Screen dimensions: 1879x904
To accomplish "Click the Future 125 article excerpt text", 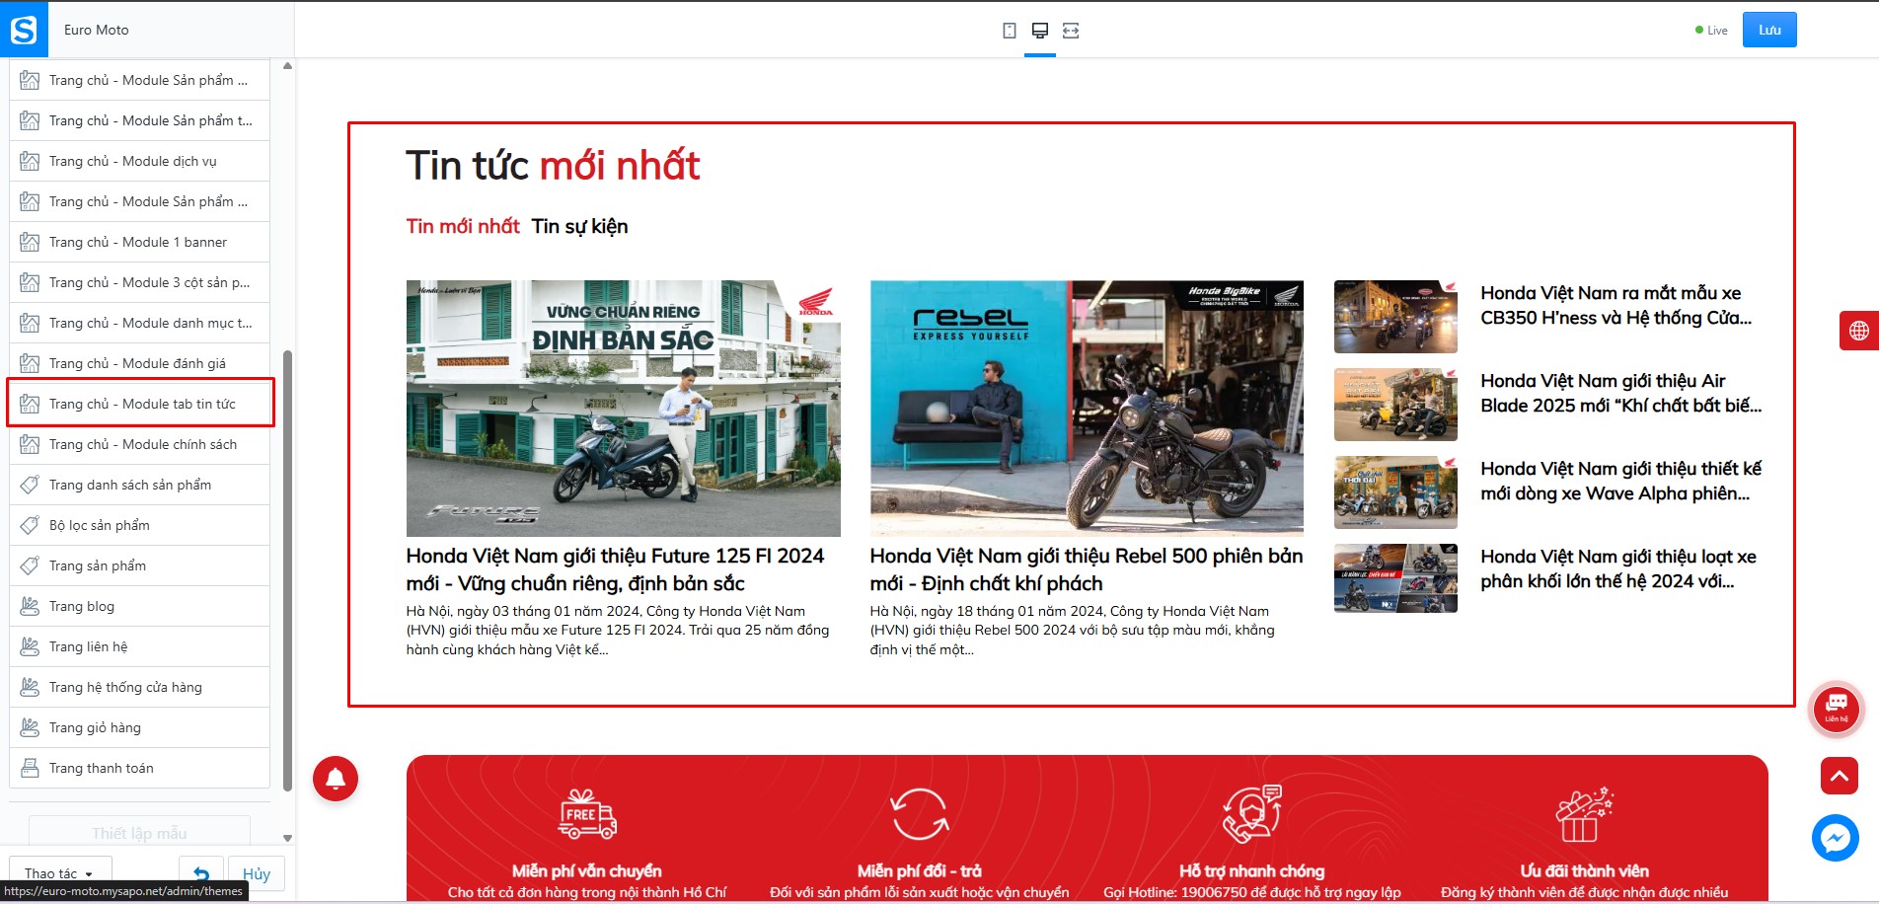I will (x=618, y=631).
